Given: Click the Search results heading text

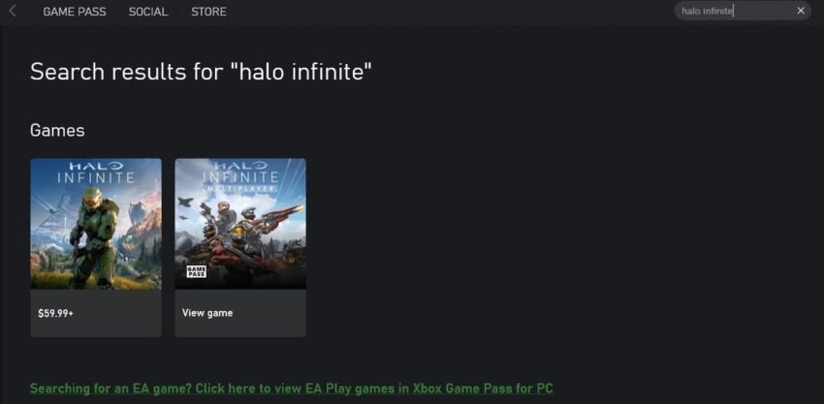Looking at the screenshot, I should pos(201,72).
